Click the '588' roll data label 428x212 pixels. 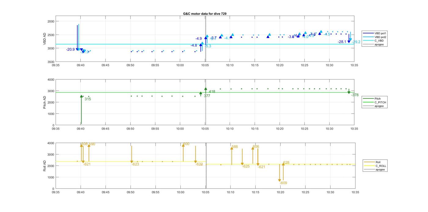235,147
